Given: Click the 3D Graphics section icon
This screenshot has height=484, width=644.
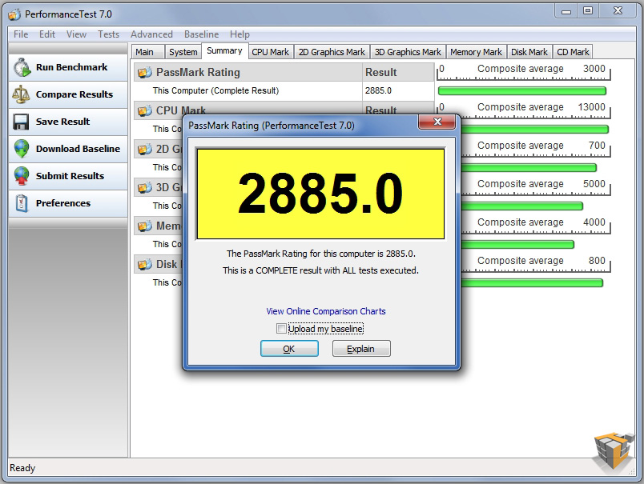Looking at the screenshot, I should [x=144, y=188].
